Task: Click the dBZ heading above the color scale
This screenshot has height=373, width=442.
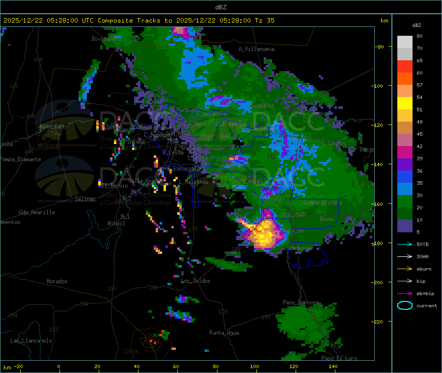Action: [416, 25]
